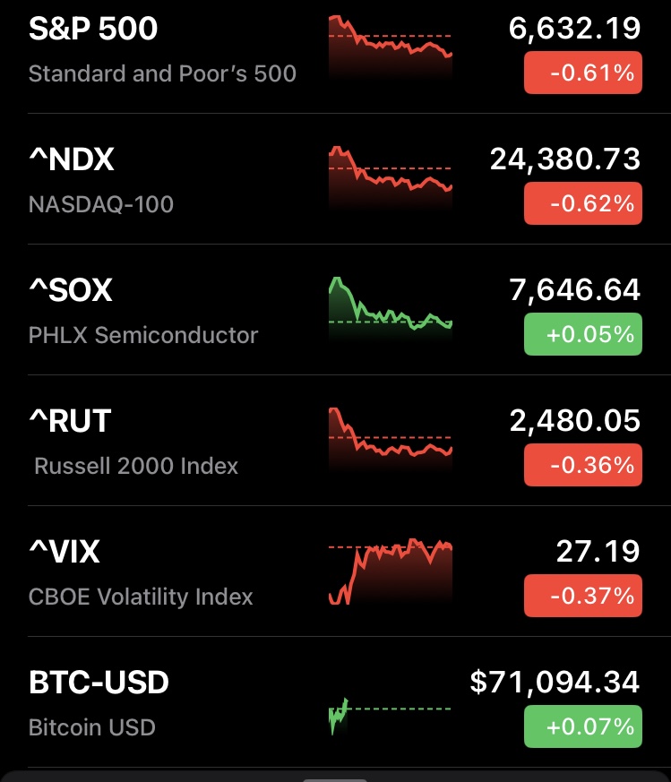Toggle the S&P 500 -0.61% change badge

coord(582,73)
